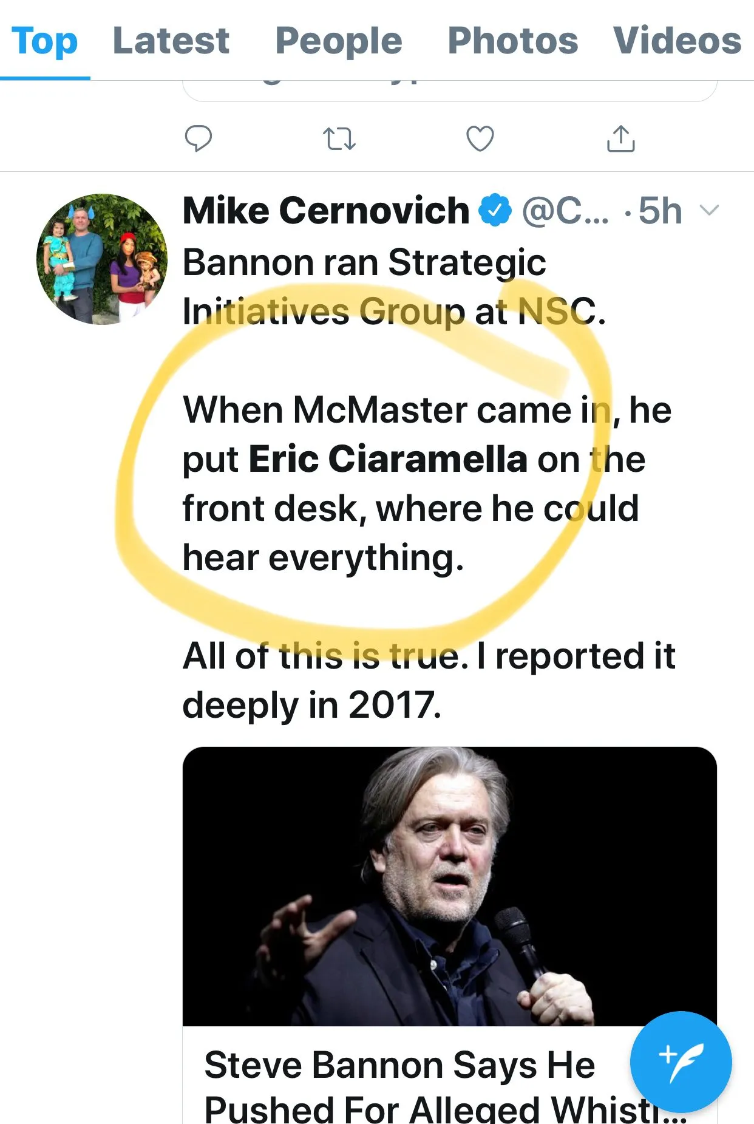The width and height of the screenshot is (754, 1124).
Task: Tap the bold Eric Ciaramella text
Action: (x=388, y=459)
